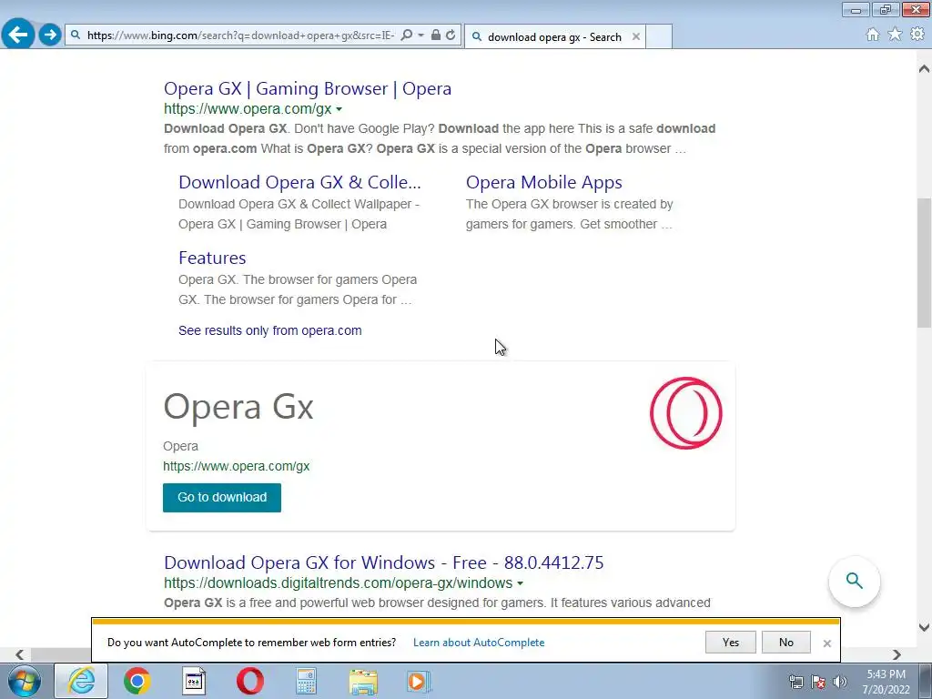Click the vertical scrollbar down arrow

point(924,627)
